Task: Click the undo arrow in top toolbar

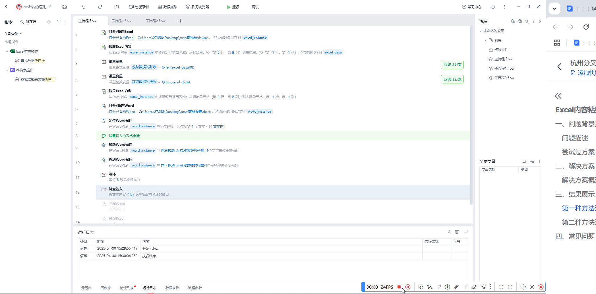Action: click(83, 7)
